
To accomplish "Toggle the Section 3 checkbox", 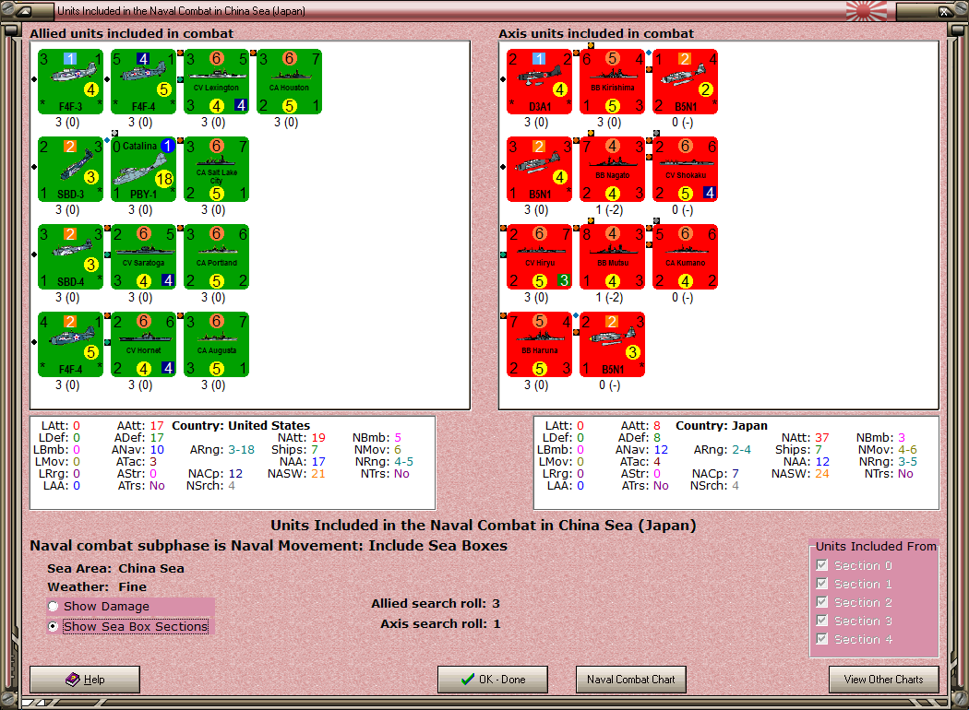I will coord(822,621).
